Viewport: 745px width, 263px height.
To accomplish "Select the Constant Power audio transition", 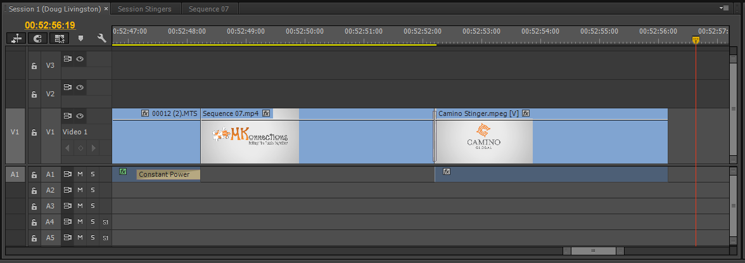I will point(169,174).
